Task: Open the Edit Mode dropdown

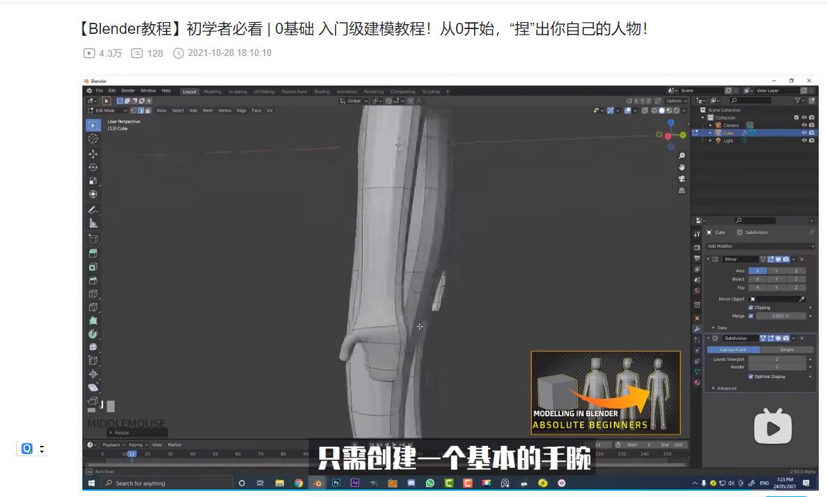Action: (107, 111)
